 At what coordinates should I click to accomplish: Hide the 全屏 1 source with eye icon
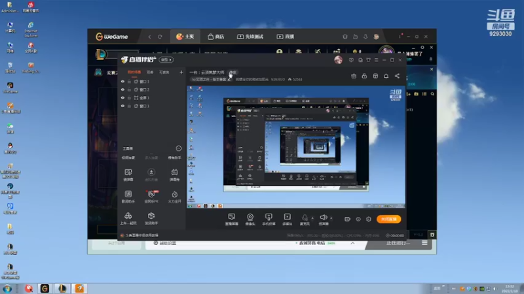coord(122,97)
